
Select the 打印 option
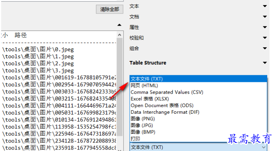[x=198, y=139]
